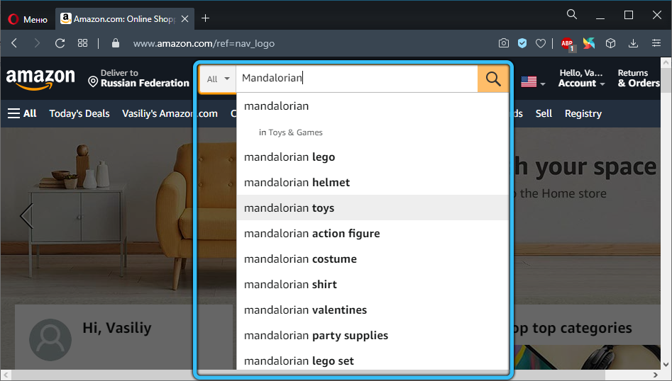The height and width of the screenshot is (381, 672).
Task: Open the US flag language dropdown
Action: (532, 82)
